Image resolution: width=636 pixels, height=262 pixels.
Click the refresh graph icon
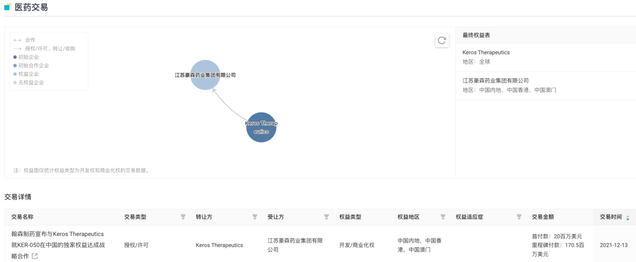coord(442,41)
